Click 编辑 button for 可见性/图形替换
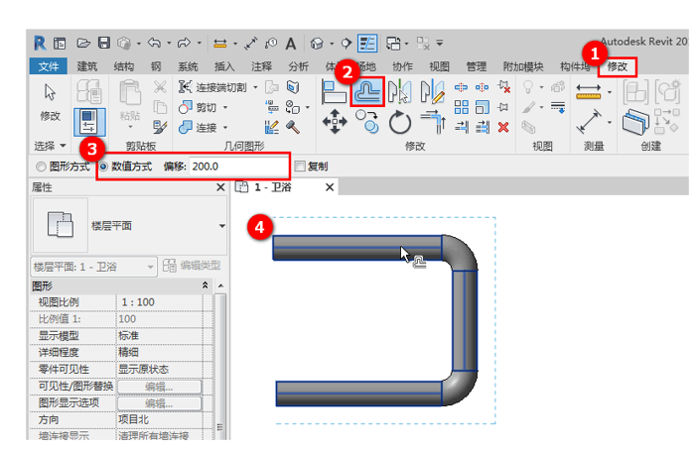 point(159,387)
